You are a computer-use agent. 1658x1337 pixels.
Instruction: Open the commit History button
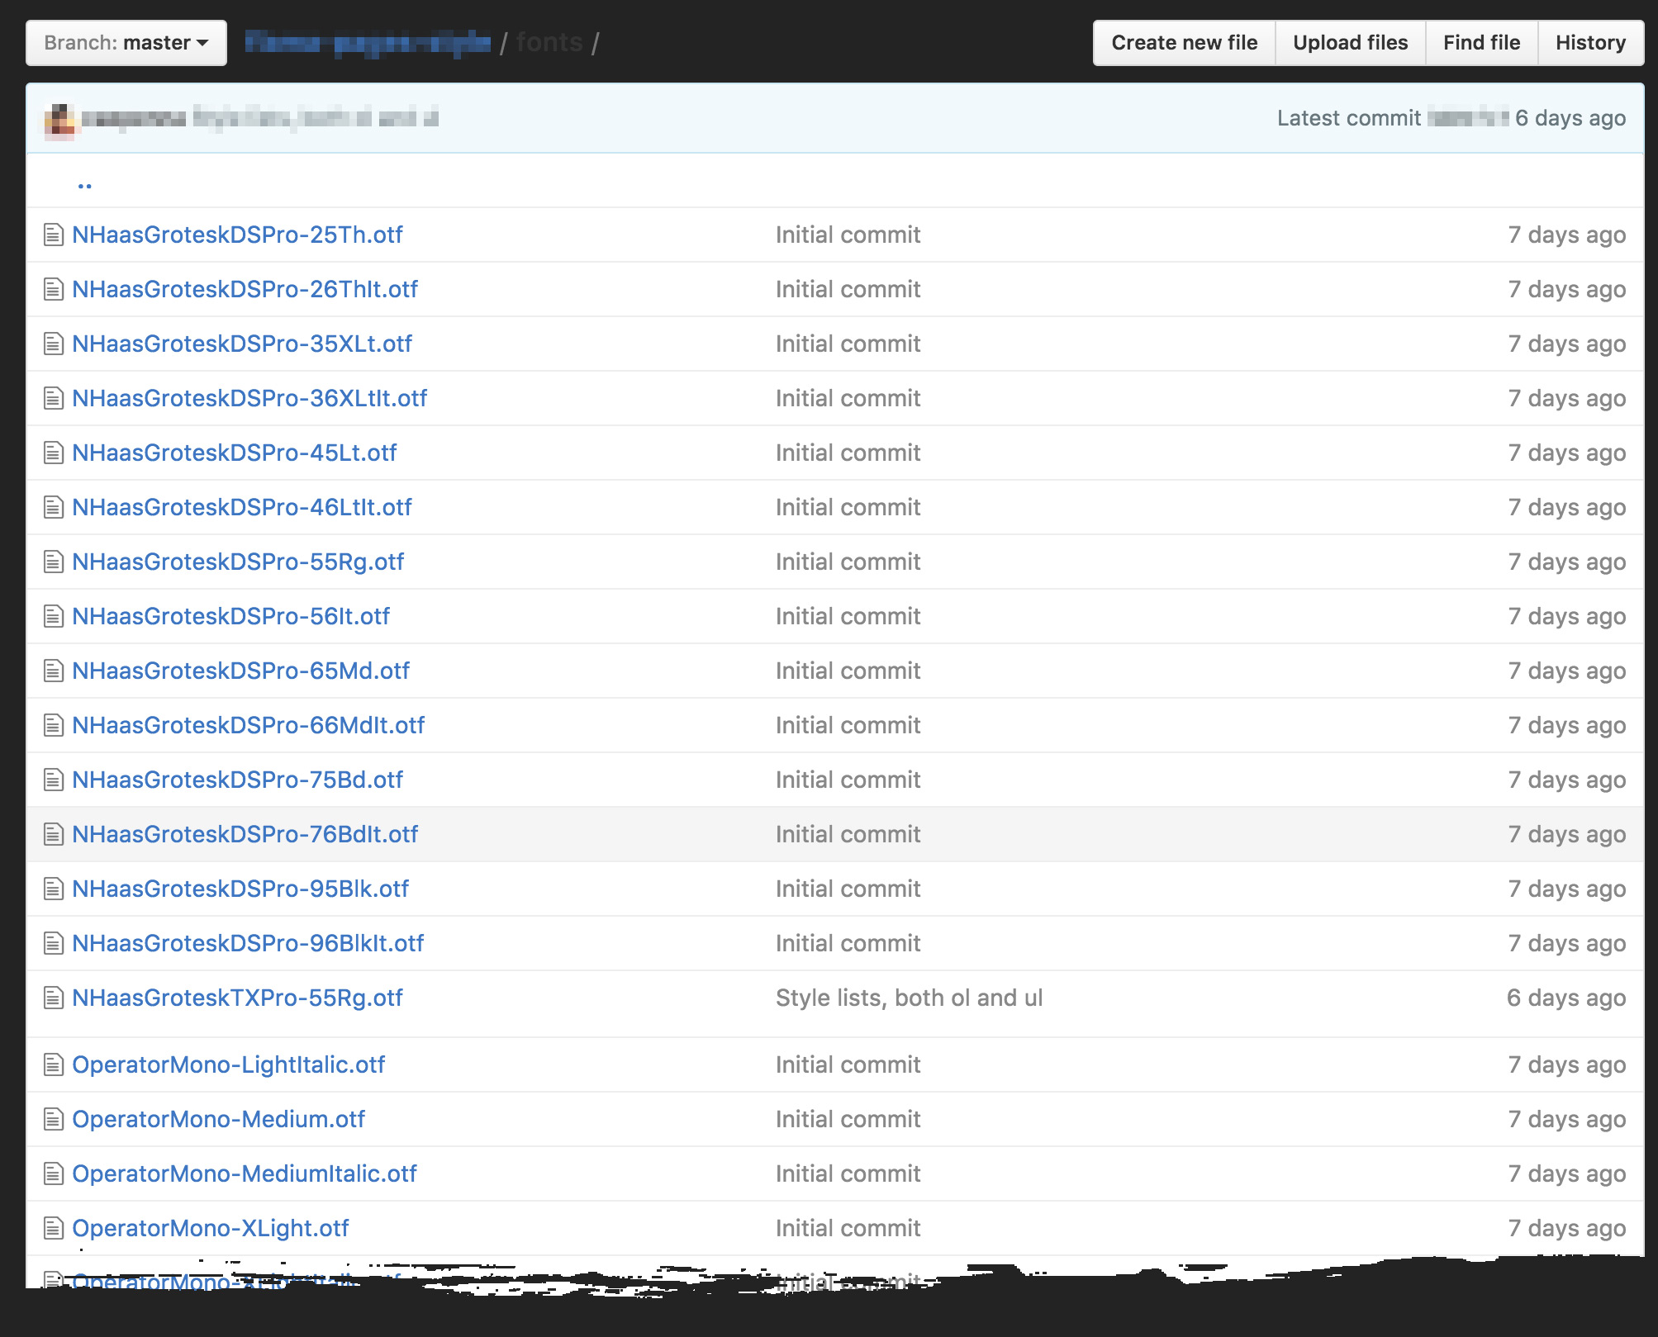[x=1590, y=43]
